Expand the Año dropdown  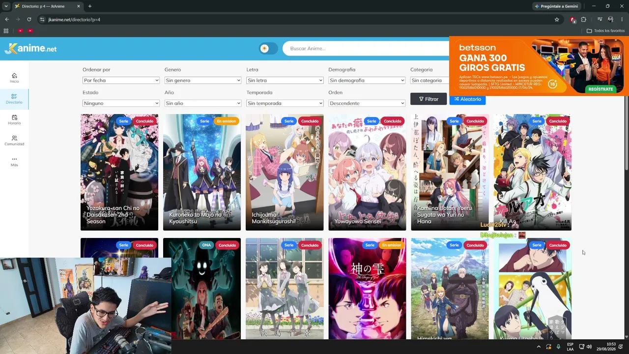tap(203, 103)
